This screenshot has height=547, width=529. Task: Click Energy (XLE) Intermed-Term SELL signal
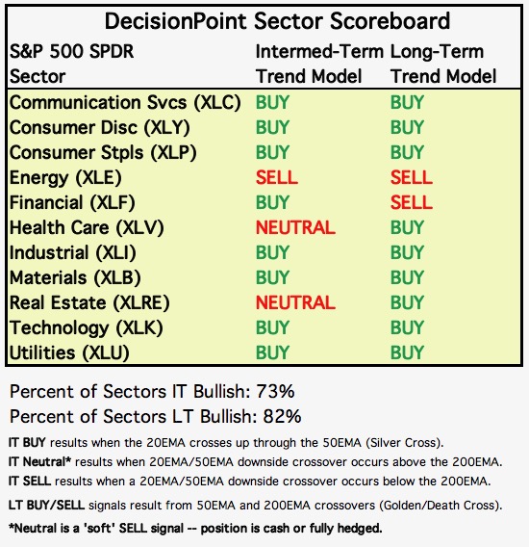(x=277, y=177)
